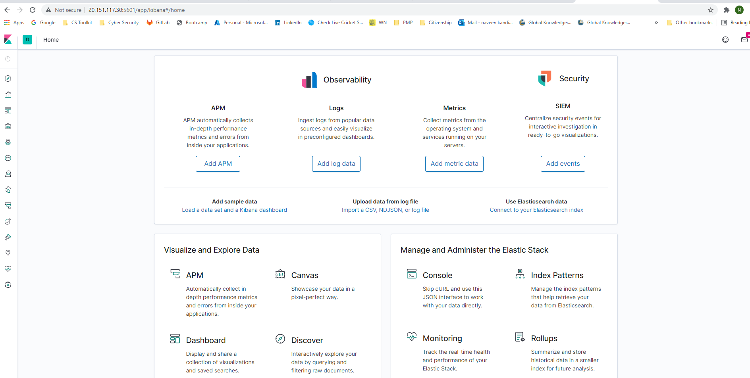Open the Kibana home logo
The height and width of the screenshot is (378, 750).
click(8, 40)
